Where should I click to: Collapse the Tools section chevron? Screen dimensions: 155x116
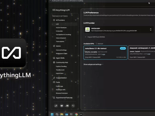[76, 82]
